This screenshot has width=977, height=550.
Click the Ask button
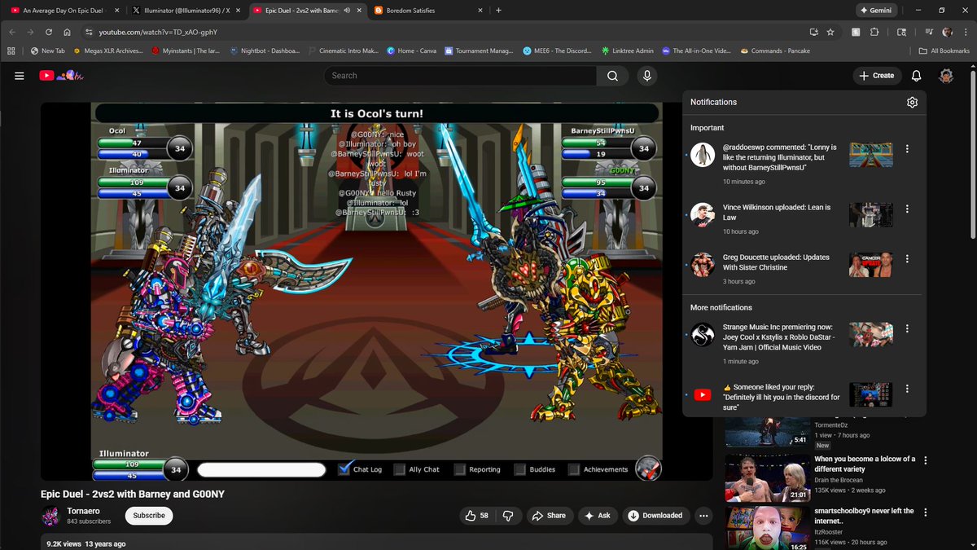[598, 515]
